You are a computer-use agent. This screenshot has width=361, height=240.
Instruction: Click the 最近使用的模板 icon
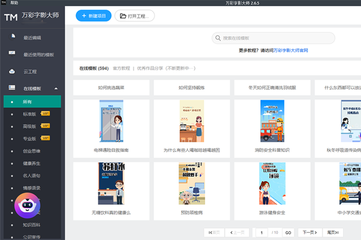click(12, 53)
